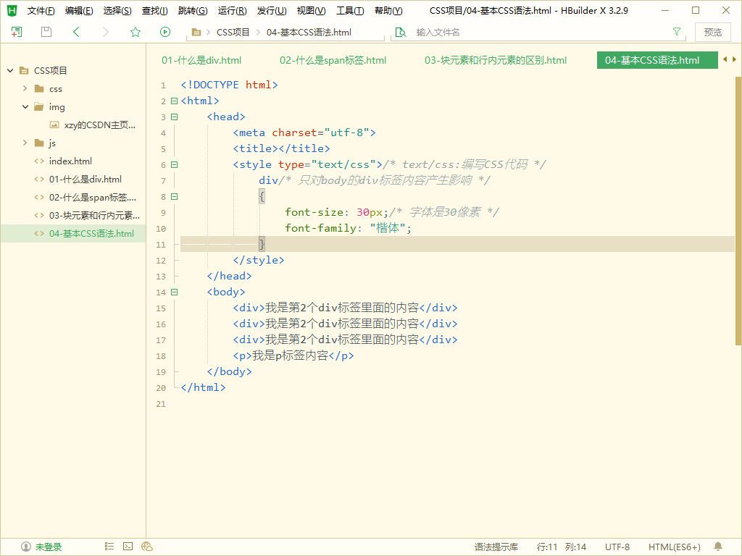Screen dimensions: 742x556
Task: Open the terminal icon in the status bar
Action: (x=128, y=546)
